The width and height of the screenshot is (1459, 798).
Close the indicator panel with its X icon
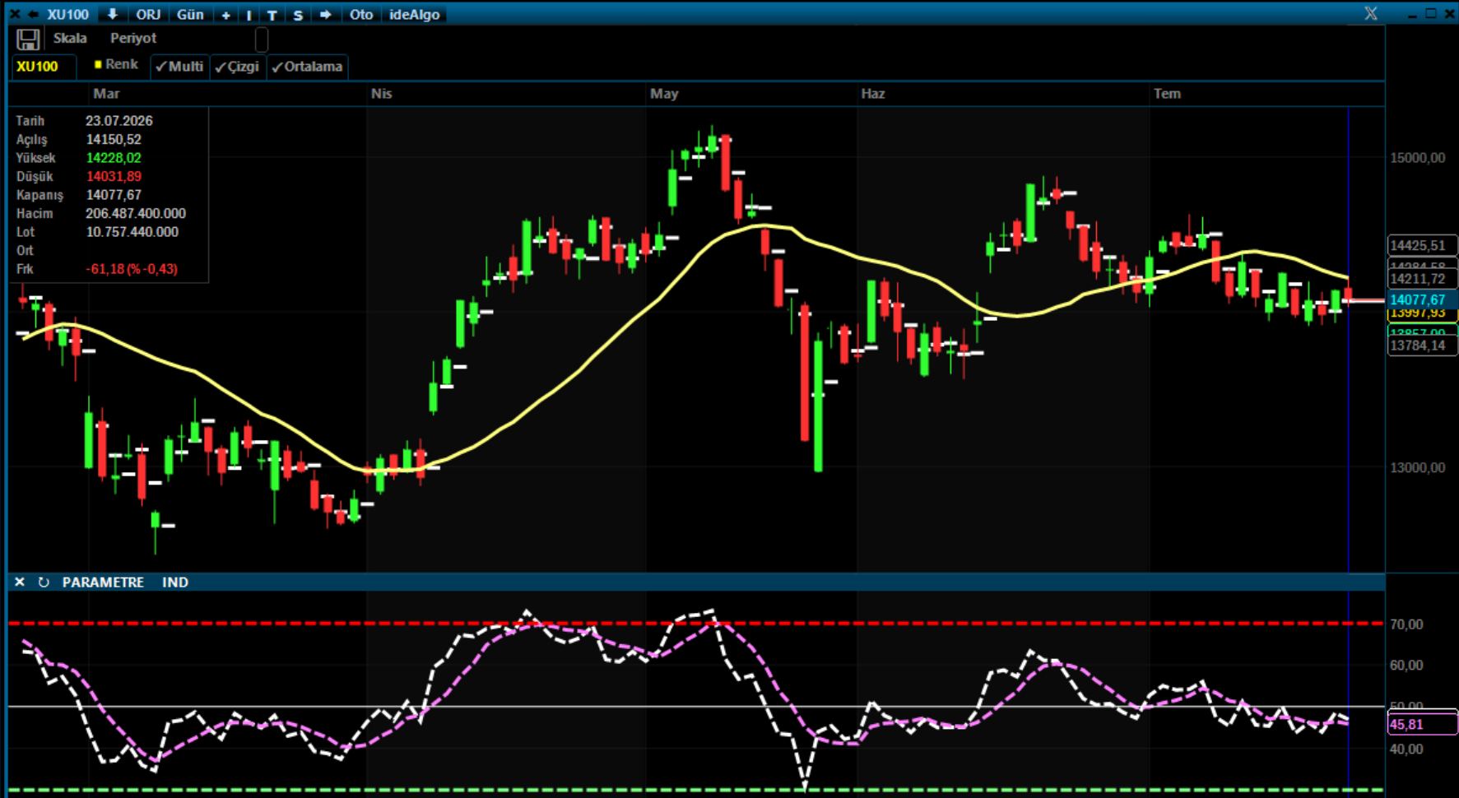[x=20, y=582]
